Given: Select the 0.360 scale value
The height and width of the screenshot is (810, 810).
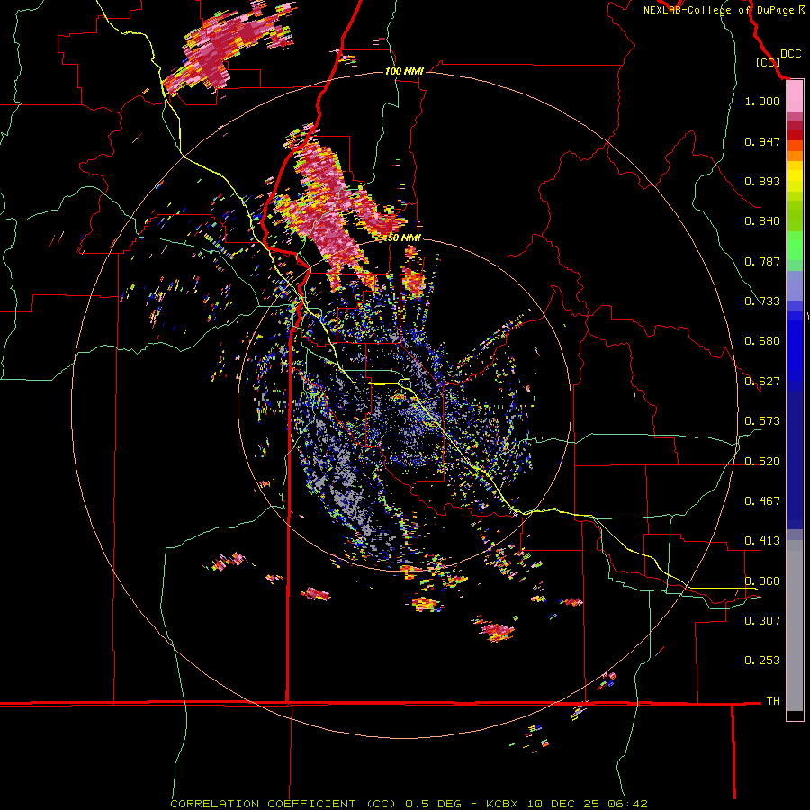Looking at the screenshot, I should [762, 581].
